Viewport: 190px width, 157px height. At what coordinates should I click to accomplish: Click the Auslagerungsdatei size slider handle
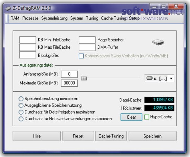(x=84, y=78)
